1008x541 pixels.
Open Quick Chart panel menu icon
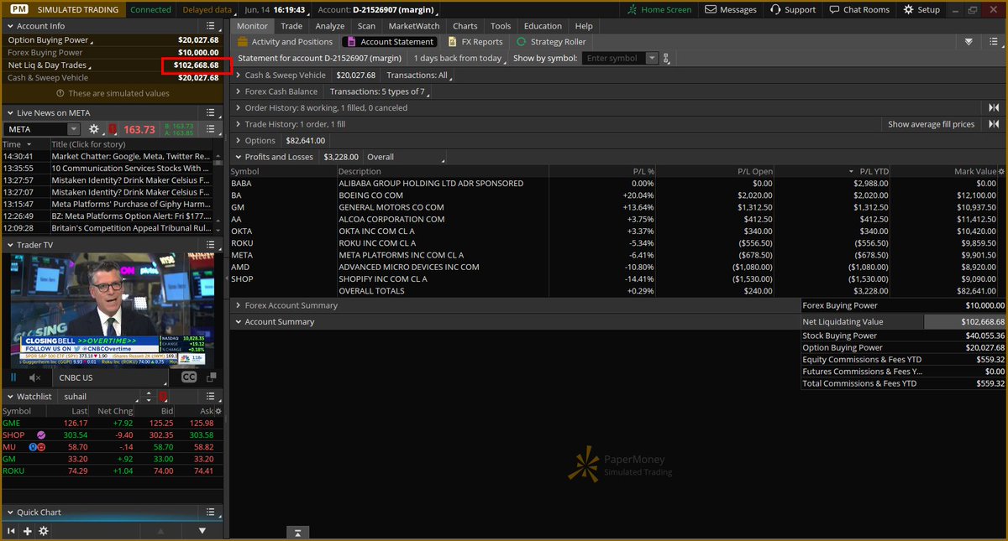coord(212,512)
